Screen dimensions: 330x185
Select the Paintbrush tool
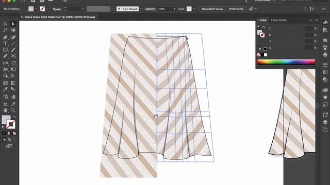(x=13, y=50)
